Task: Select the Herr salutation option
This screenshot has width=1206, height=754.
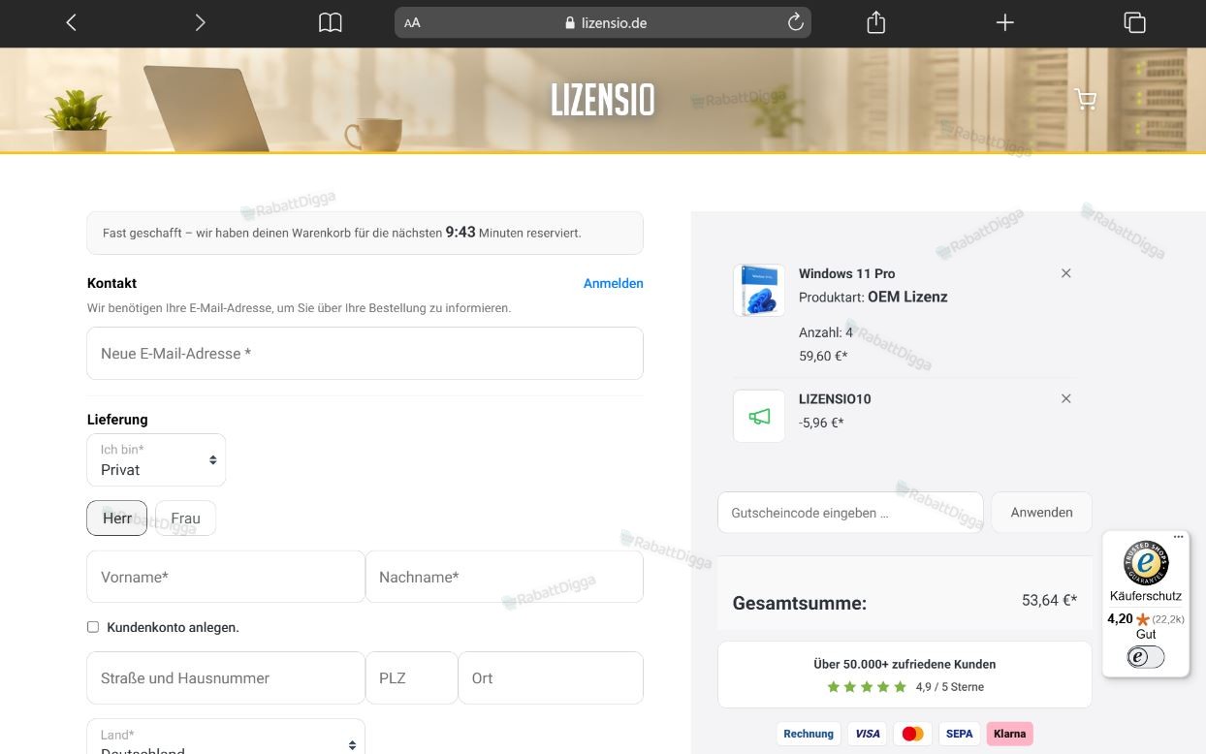Action: [117, 518]
